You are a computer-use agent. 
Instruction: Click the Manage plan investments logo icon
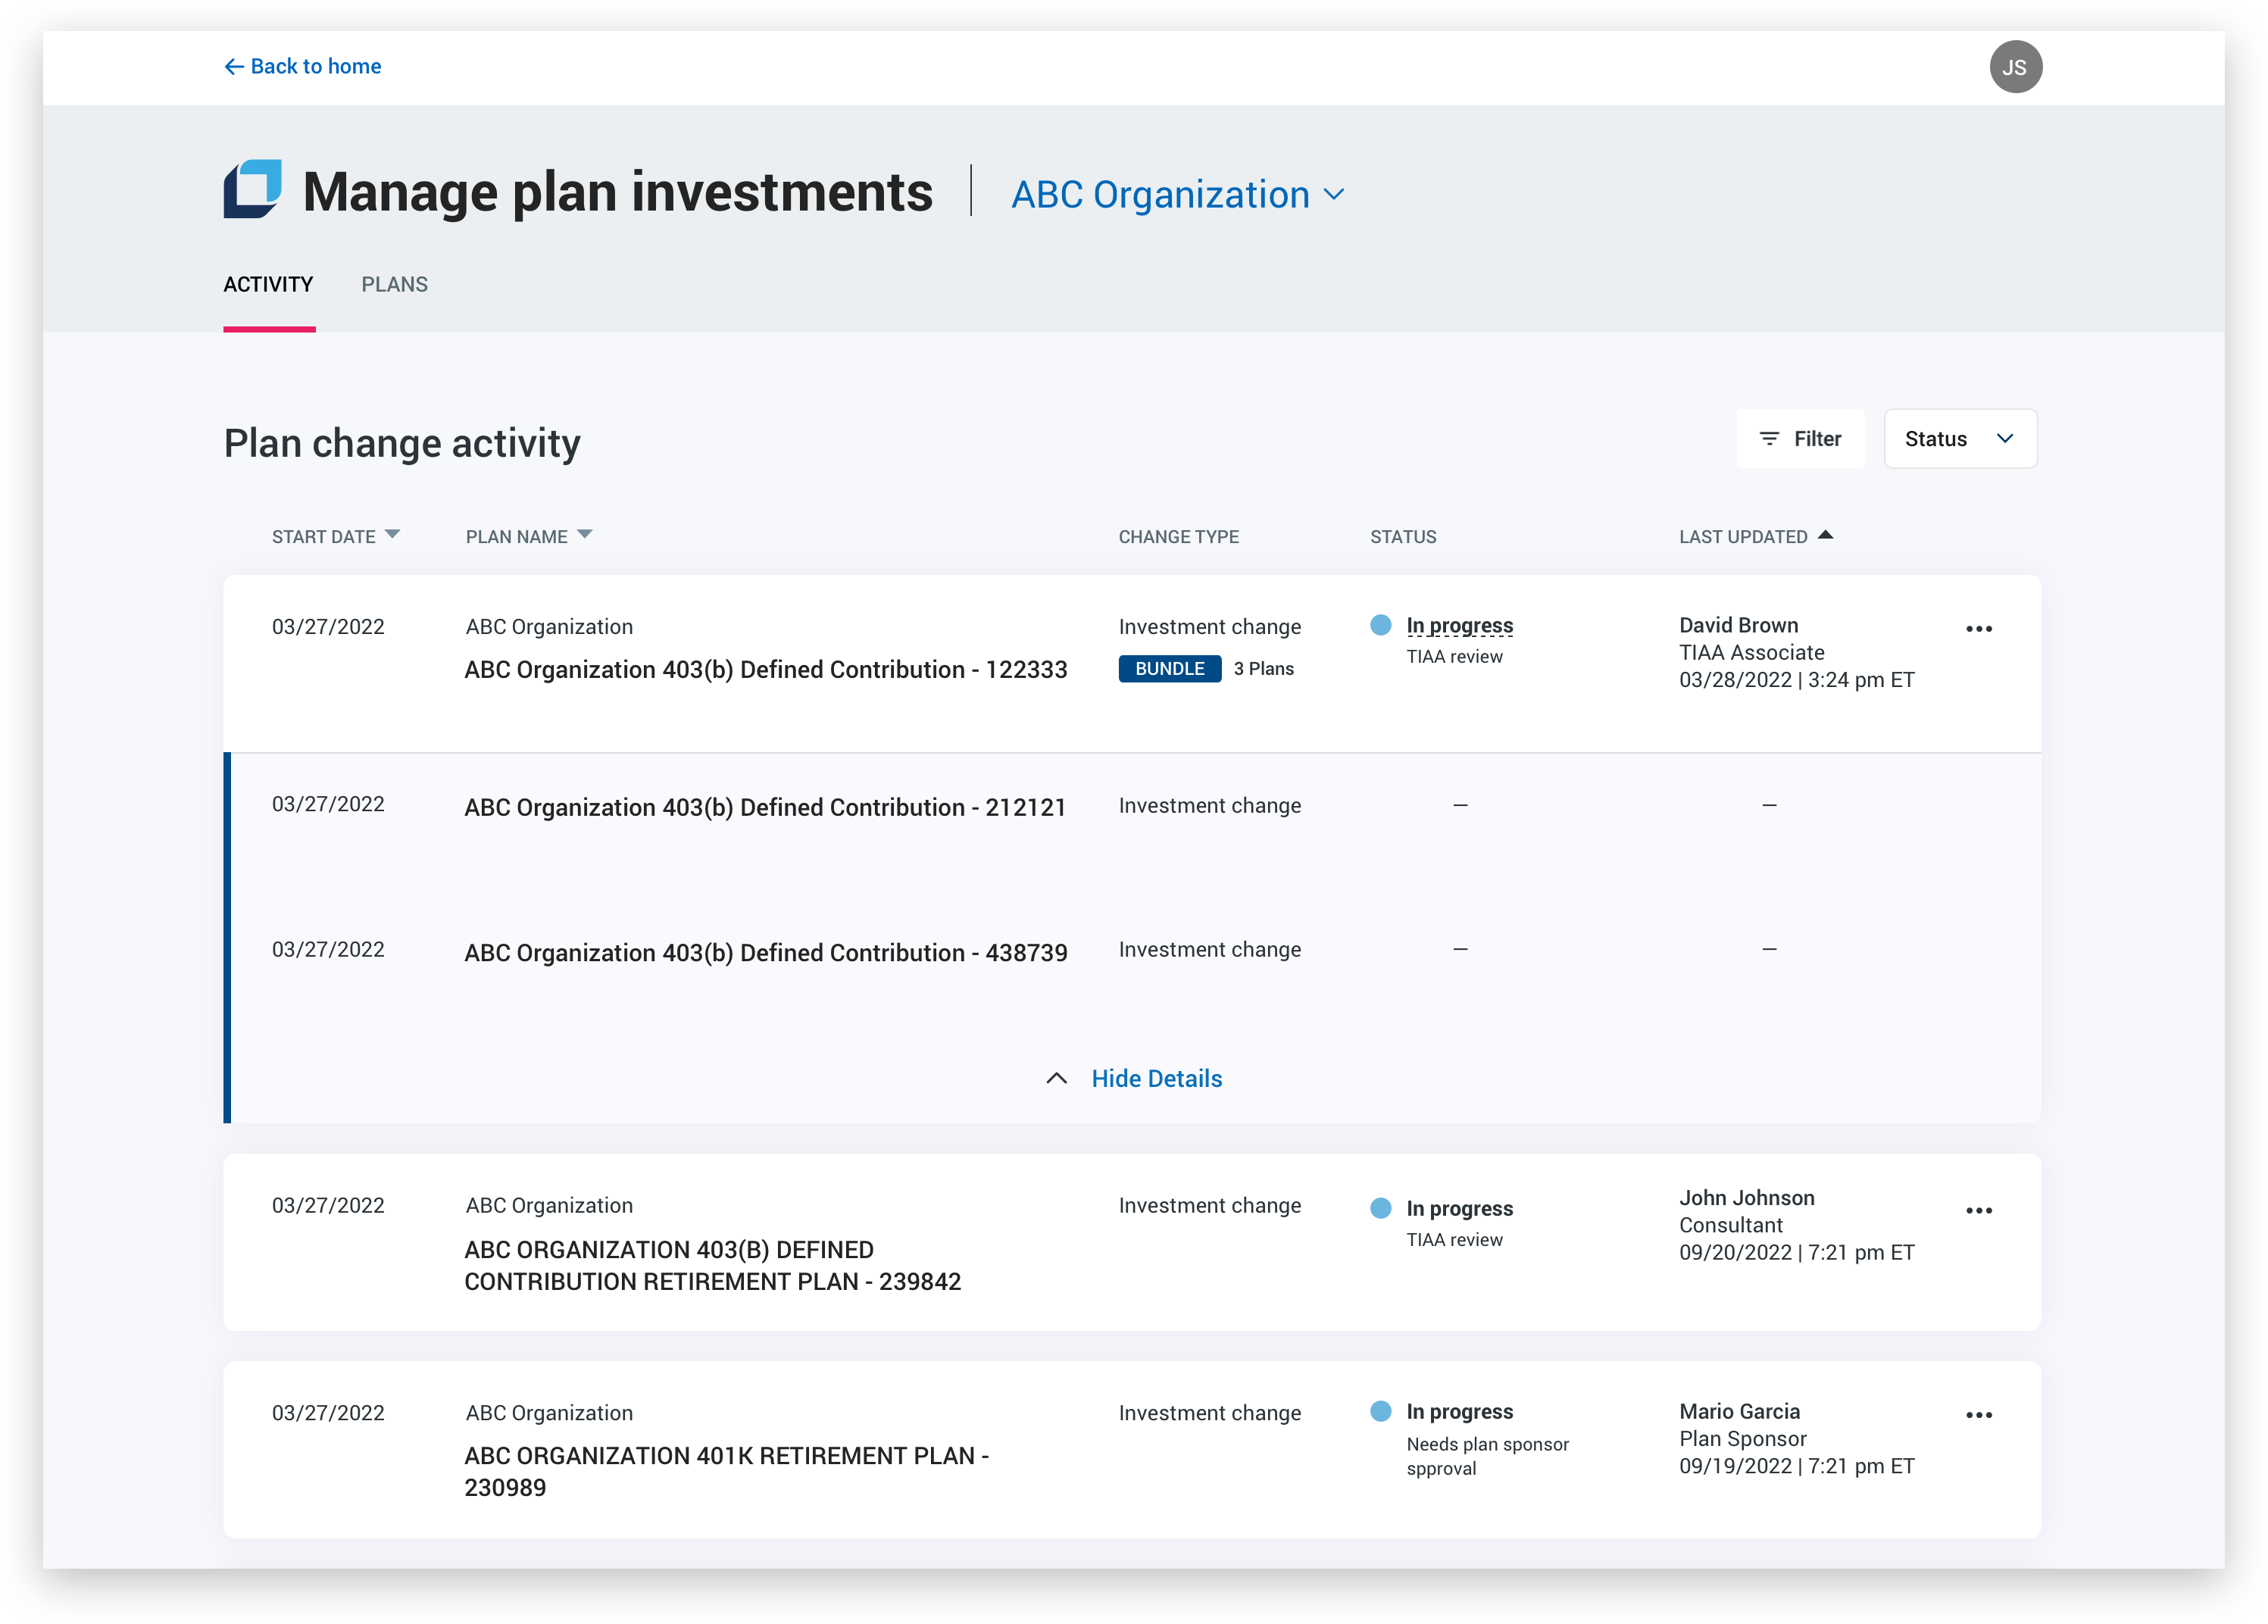[x=252, y=189]
